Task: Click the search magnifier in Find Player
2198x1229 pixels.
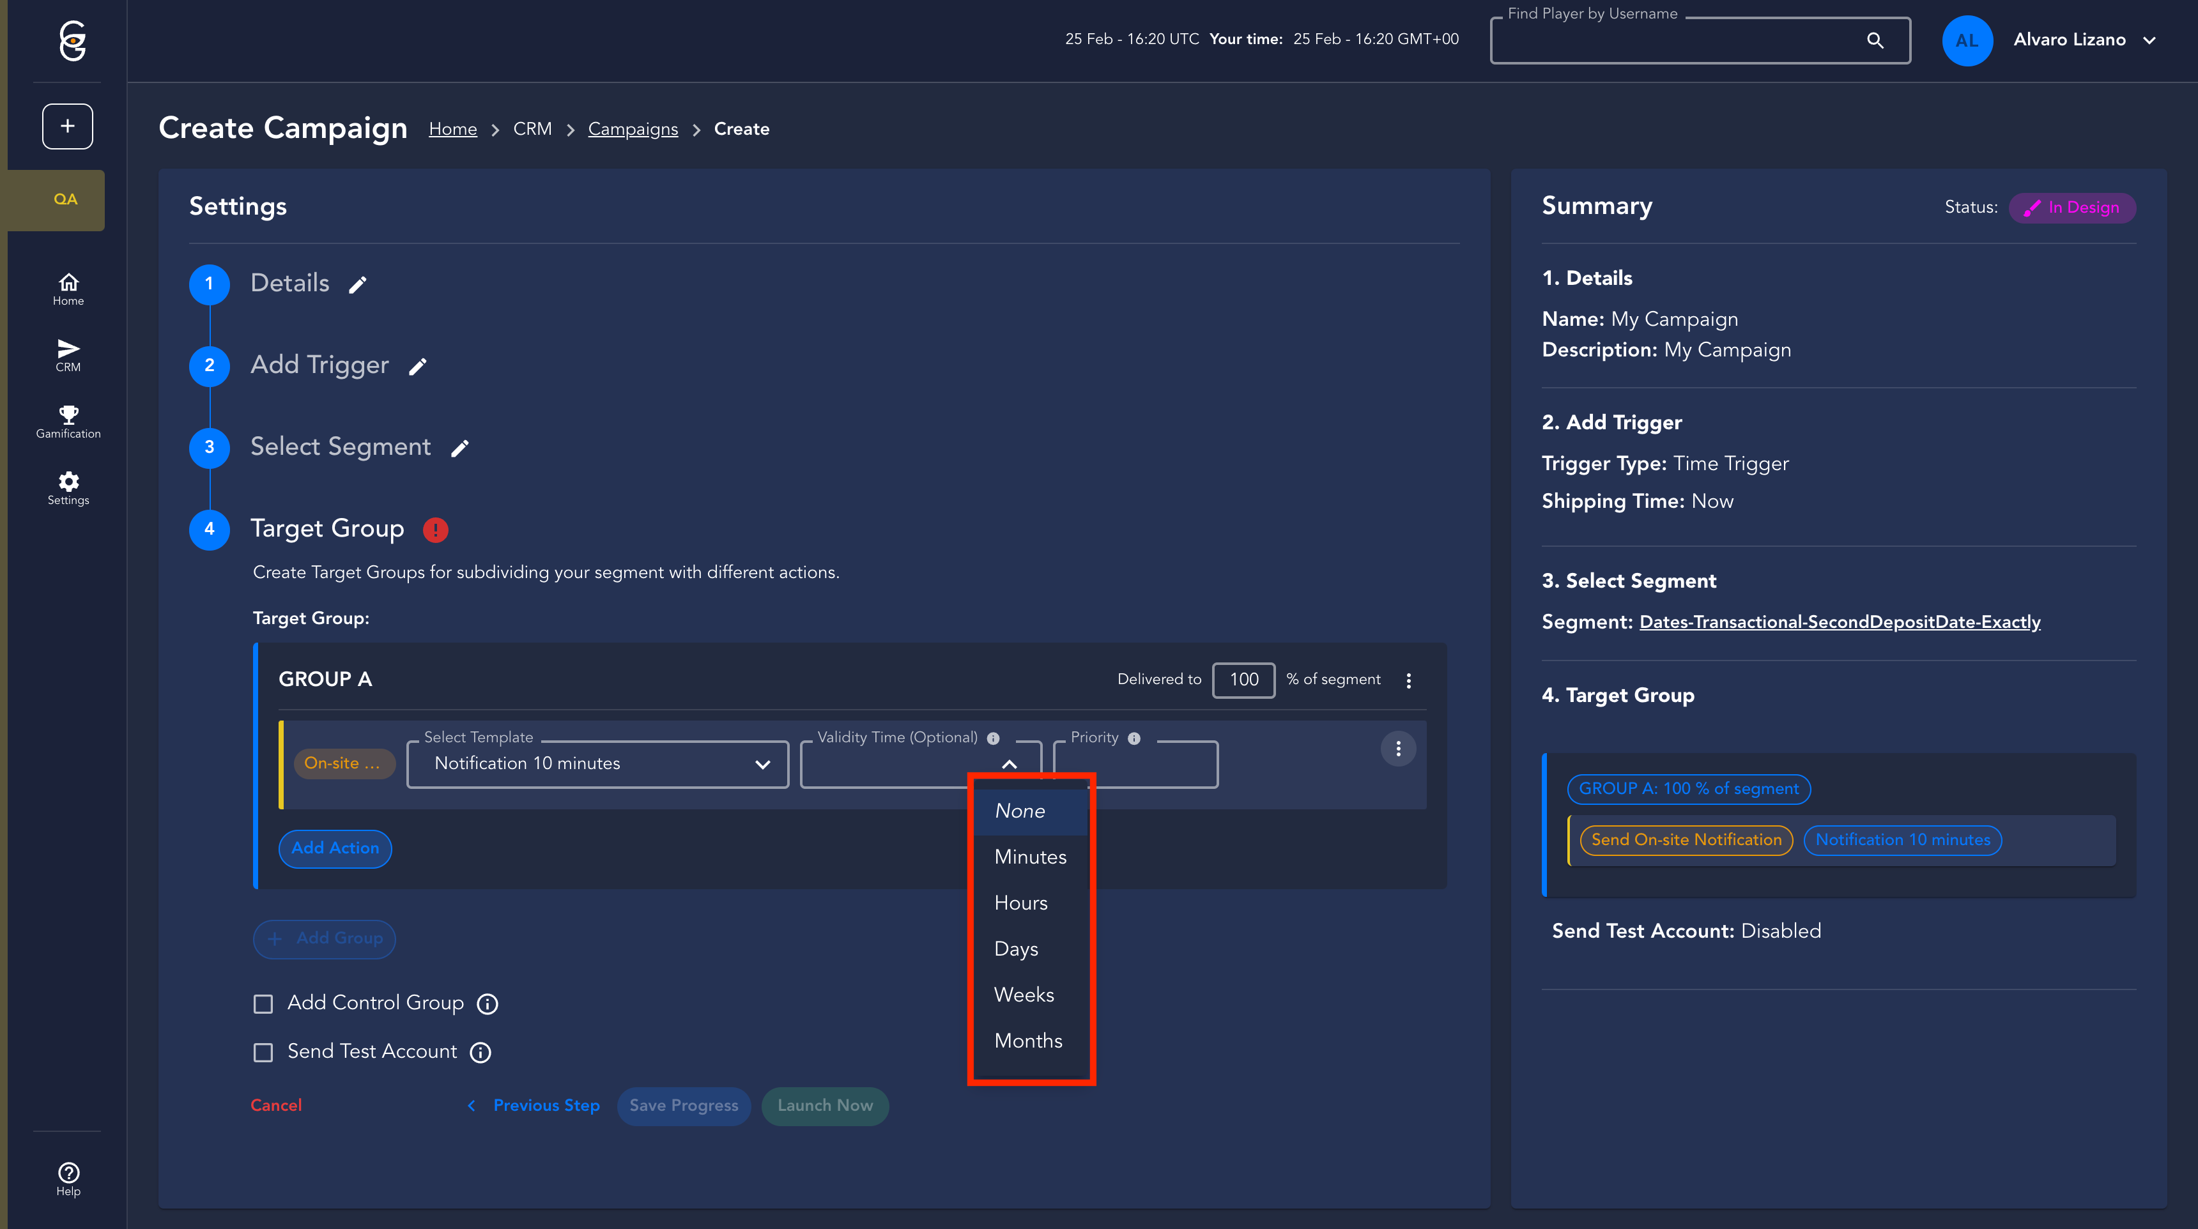Action: pyautogui.click(x=1875, y=40)
